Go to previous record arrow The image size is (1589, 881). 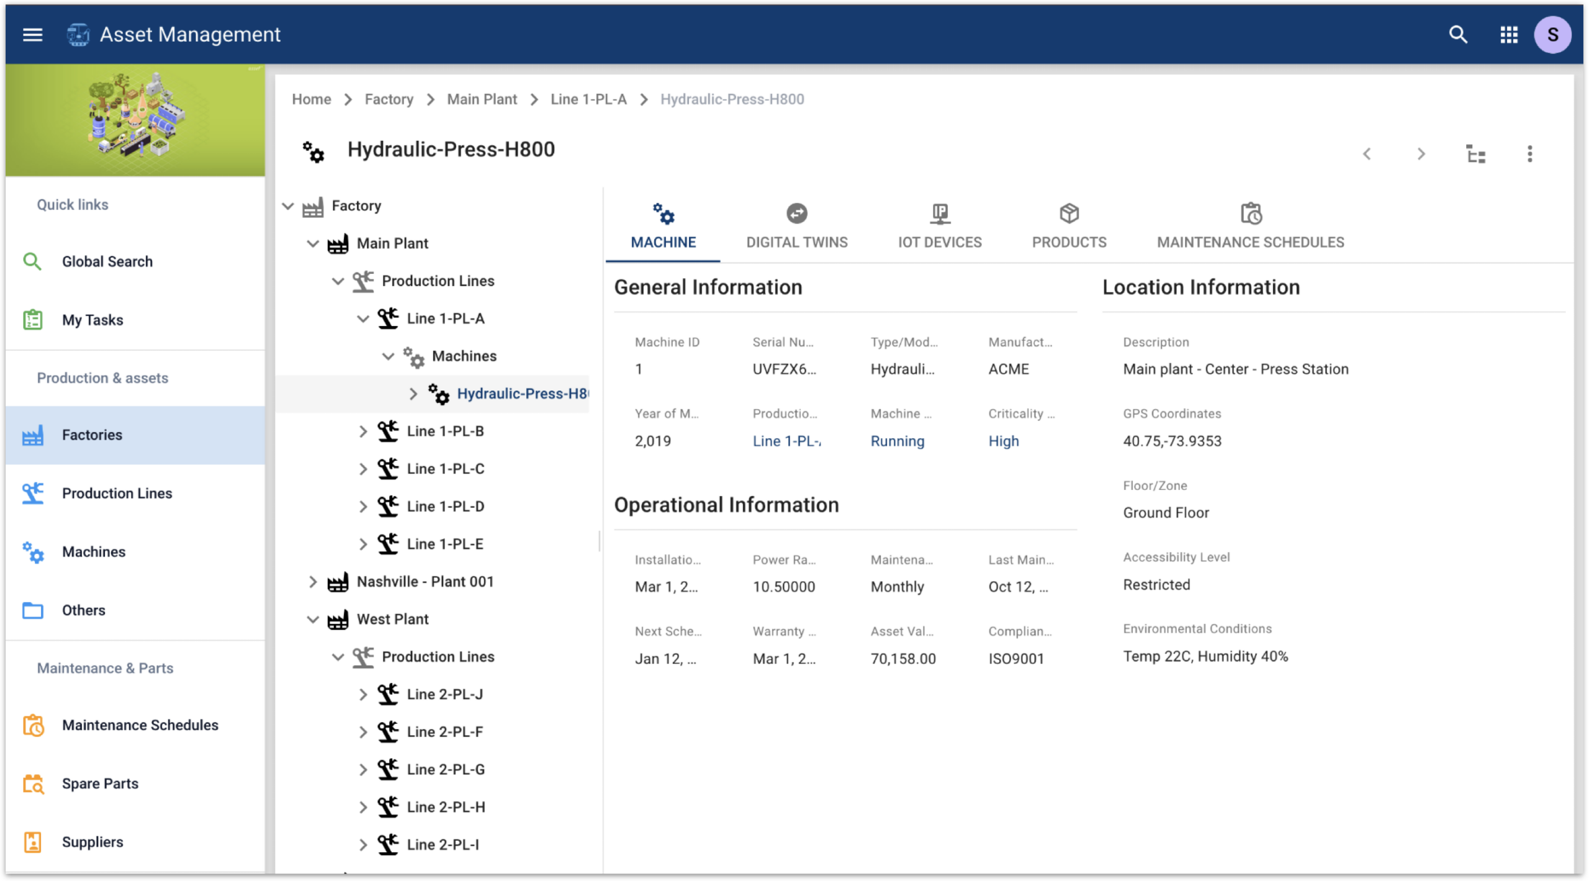tap(1367, 154)
